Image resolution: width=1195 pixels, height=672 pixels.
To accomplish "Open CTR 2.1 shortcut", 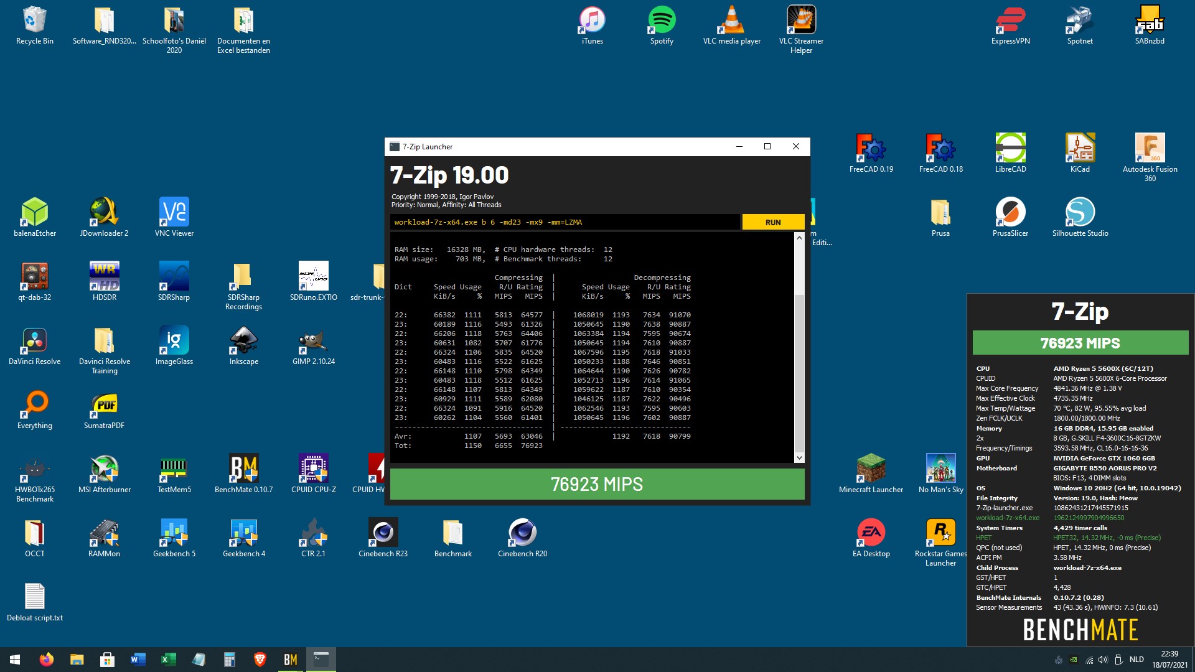I will [x=314, y=538].
